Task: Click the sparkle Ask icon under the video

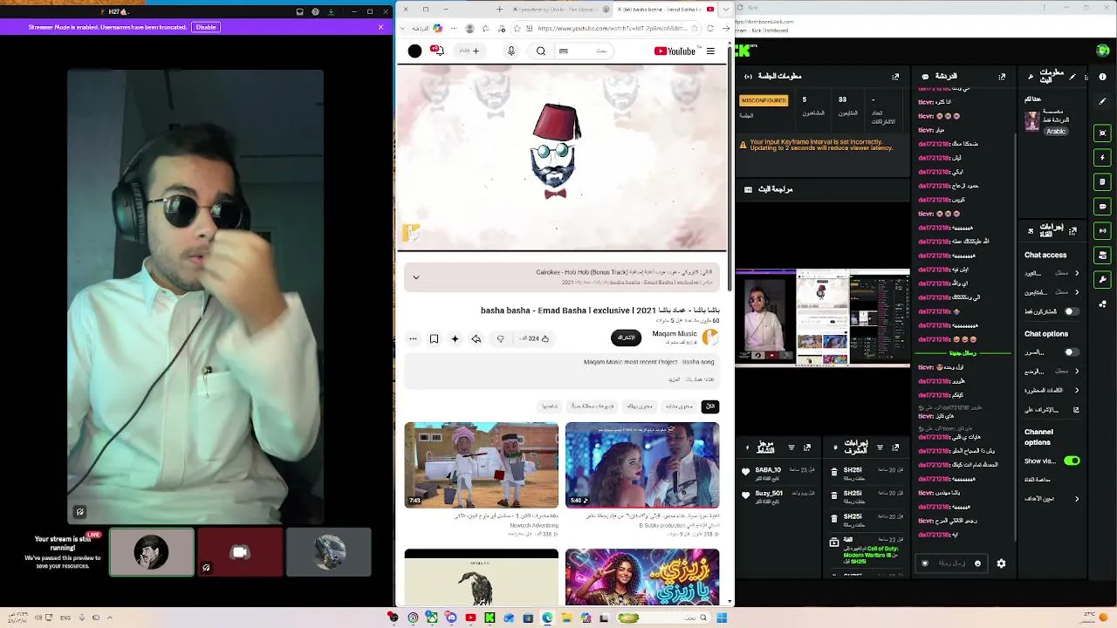Action: coord(455,338)
